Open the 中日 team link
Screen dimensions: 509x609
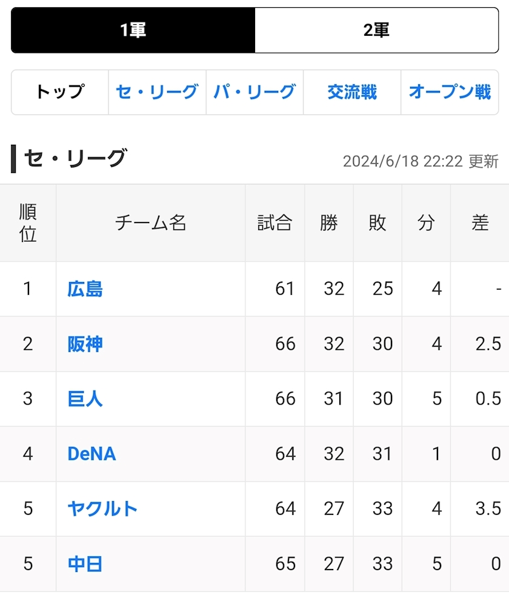coord(85,564)
